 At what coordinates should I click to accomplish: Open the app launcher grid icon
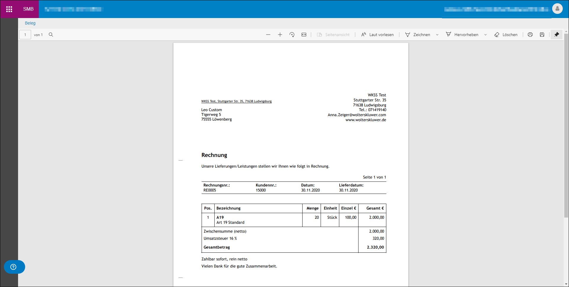pyautogui.click(x=9, y=9)
